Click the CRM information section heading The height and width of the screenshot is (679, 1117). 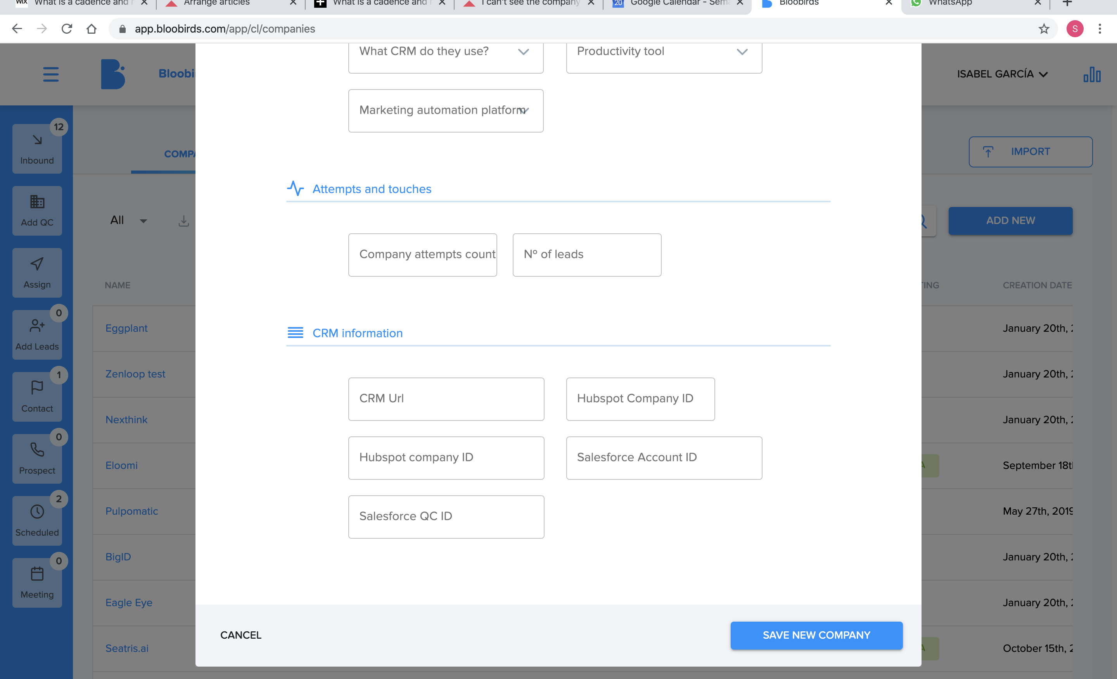pos(357,333)
